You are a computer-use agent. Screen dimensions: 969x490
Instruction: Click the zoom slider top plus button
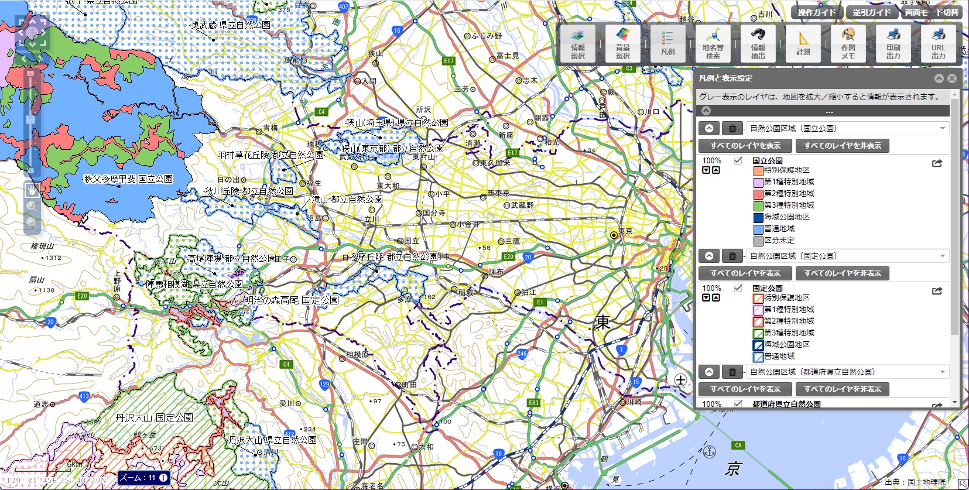pos(31,75)
